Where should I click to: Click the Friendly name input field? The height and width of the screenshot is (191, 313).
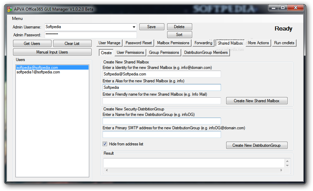click(x=162, y=101)
